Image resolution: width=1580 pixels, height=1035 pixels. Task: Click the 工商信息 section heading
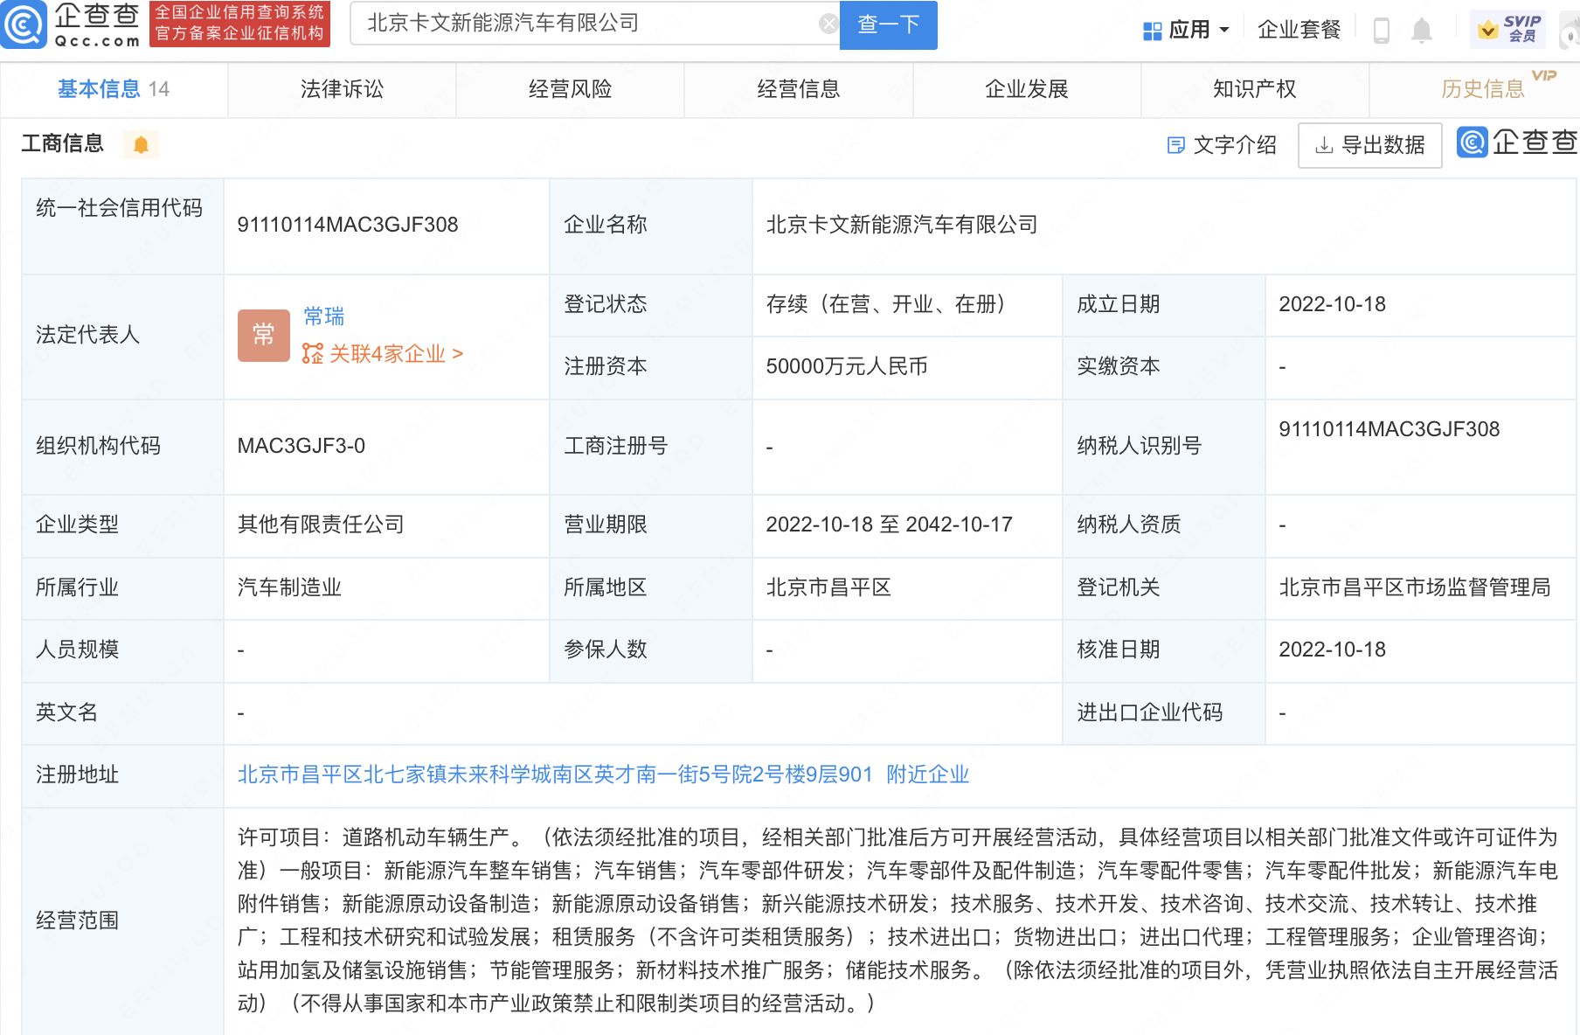[x=63, y=143]
